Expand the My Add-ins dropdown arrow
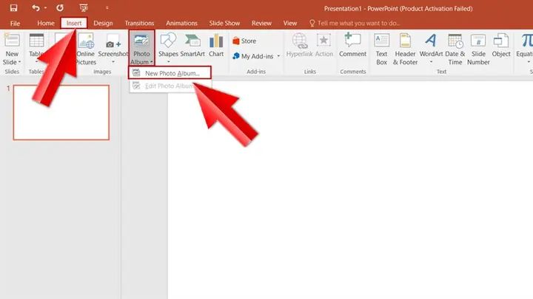This screenshot has width=533, height=299. [278, 56]
